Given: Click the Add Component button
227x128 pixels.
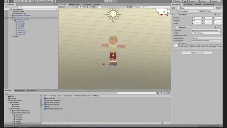Looking at the screenshot, I should click(197, 53).
